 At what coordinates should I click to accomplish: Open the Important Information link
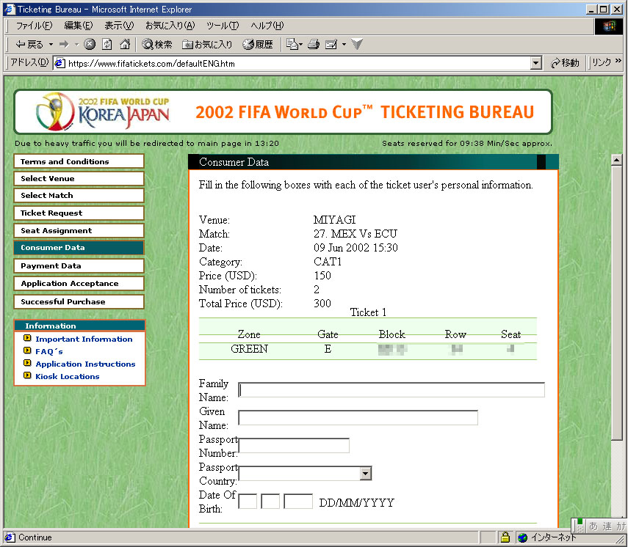[84, 339]
